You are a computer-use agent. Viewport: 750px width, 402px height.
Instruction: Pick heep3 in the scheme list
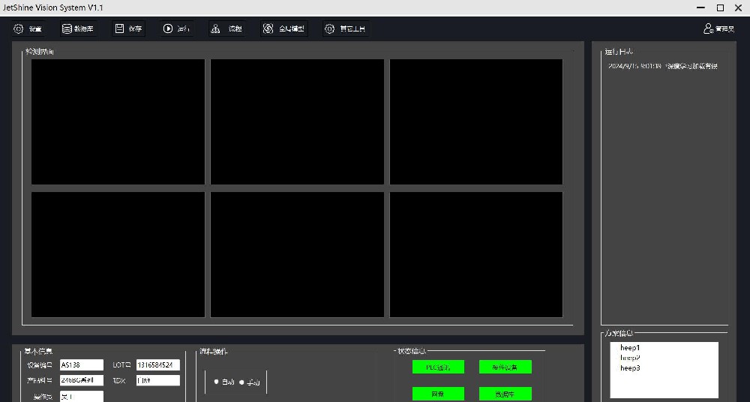click(x=630, y=368)
